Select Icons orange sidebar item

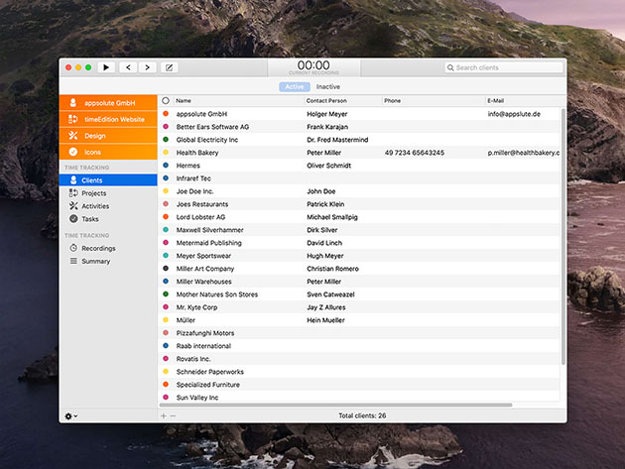point(108,152)
